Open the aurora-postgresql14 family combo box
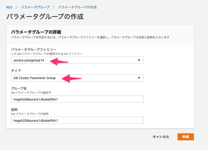This screenshot has width=208, height=150. (x=77, y=60)
